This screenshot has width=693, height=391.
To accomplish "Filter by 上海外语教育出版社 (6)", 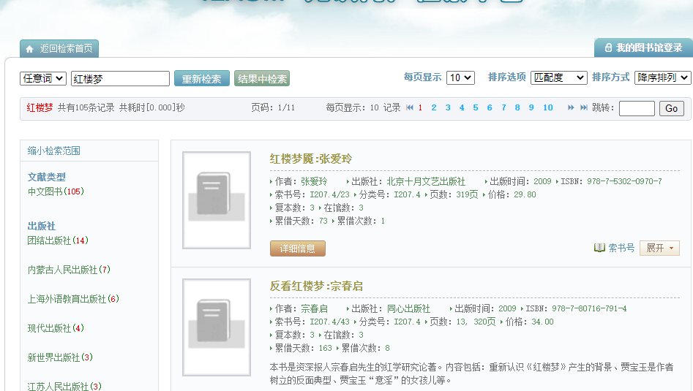I will (x=73, y=299).
